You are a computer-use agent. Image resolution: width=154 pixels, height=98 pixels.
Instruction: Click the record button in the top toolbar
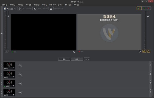click(x=35, y=9)
